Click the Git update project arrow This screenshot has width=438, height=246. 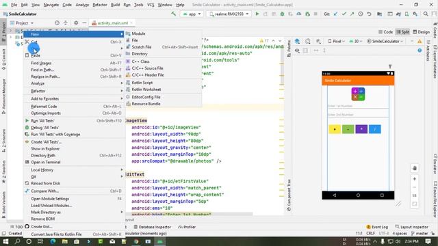pos(335,14)
